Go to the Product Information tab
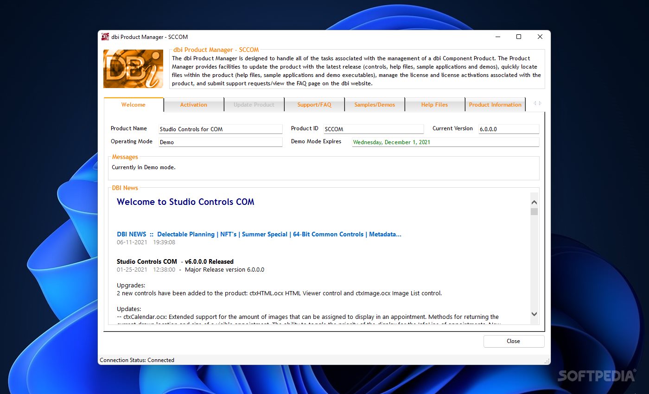Viewport: 649px width, 394px height. click(x=495, y=105)
